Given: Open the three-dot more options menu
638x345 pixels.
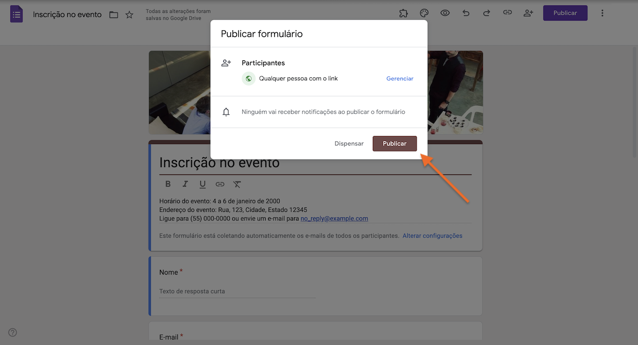Looking at the screenshot, I should [602, 13].
